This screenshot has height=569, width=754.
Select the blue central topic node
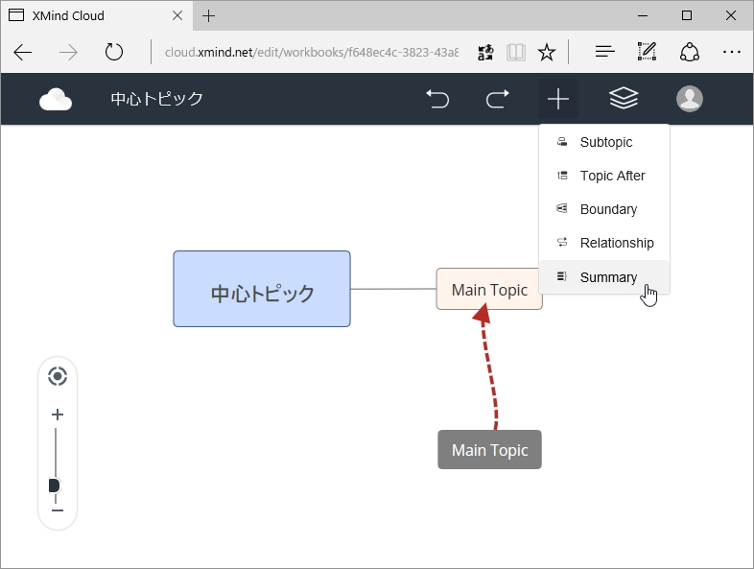pyautogui.click(x=262, y=289)
